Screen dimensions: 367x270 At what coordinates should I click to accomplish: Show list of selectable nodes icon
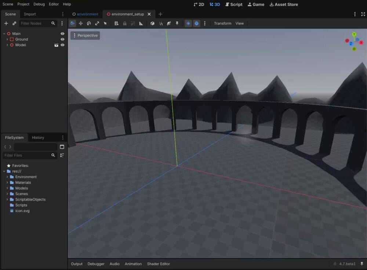coord(116,24)
